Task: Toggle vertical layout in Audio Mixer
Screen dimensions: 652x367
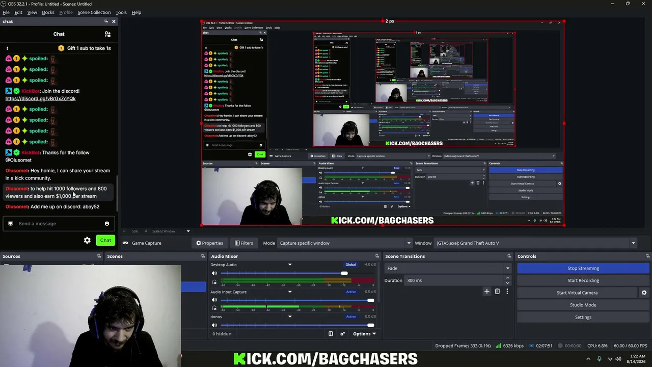Action: 331,334
